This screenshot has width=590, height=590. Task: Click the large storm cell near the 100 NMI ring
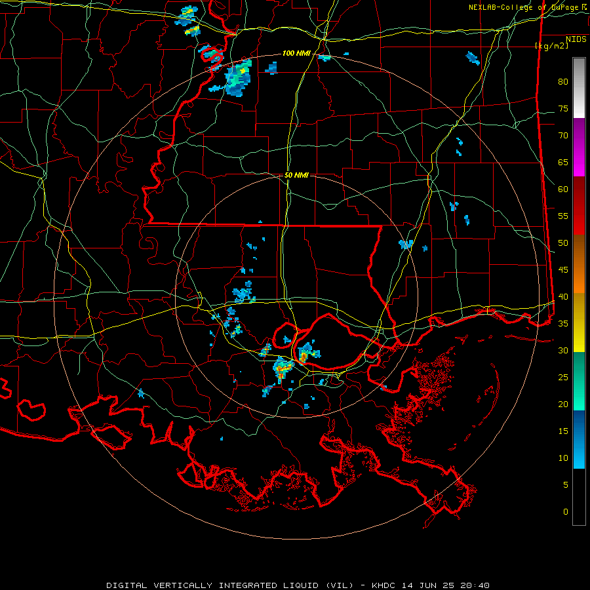[238, 78]
